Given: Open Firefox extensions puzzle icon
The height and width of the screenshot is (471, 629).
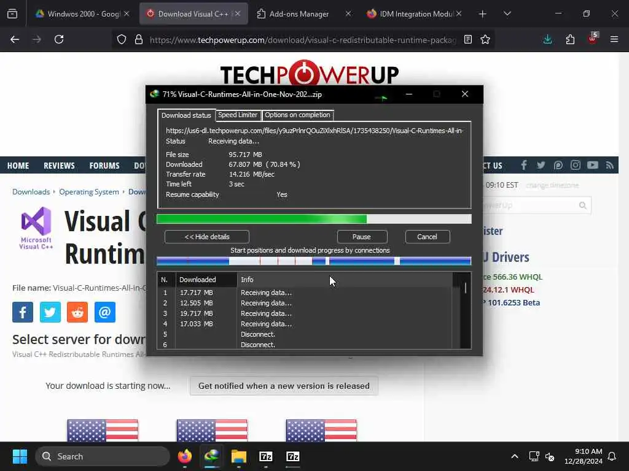Looking at the screenshot, I should coord(570,39).
